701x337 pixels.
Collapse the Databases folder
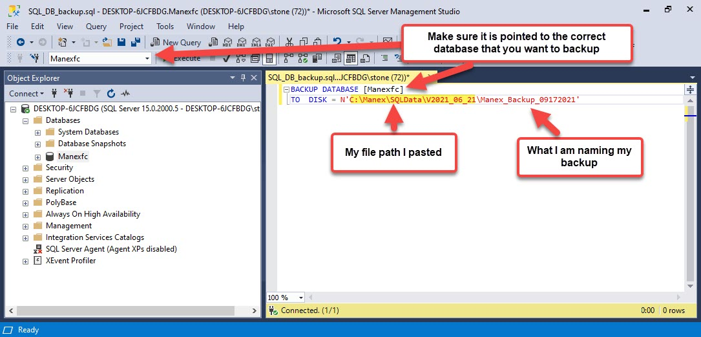(25, 120)
